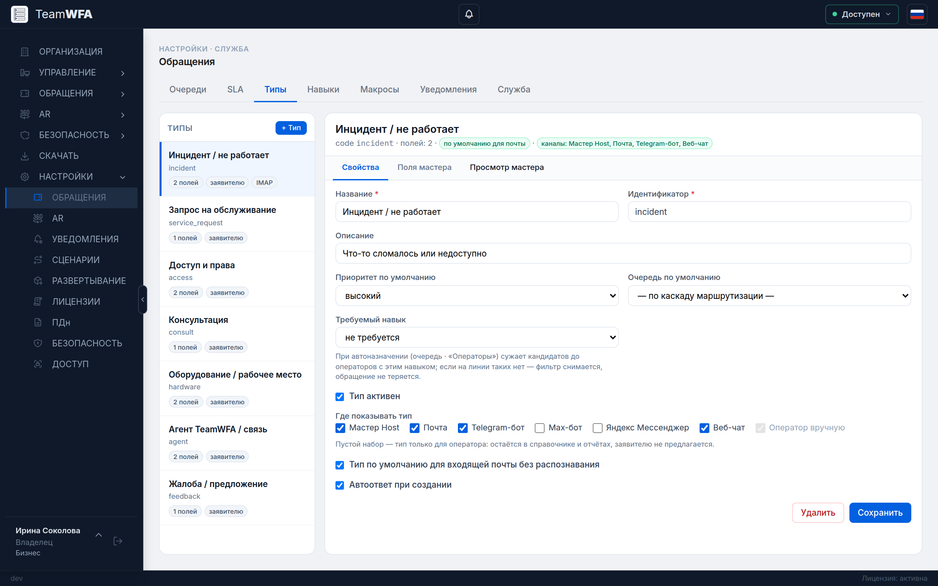Open the Очередь по умолчанию dropdown
The width and height of the screenshot is (938, 586).
coord(769,296)
